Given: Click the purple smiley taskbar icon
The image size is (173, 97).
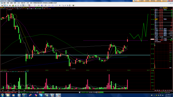Looking at the screenshot, I should [36, 95].
